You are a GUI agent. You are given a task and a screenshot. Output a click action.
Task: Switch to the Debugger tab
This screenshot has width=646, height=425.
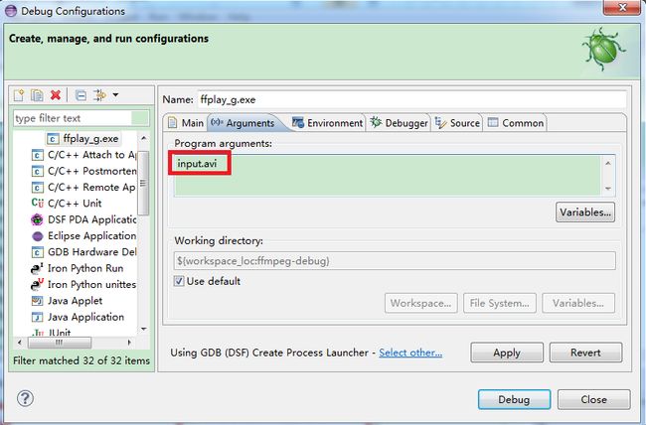(399, 123)
